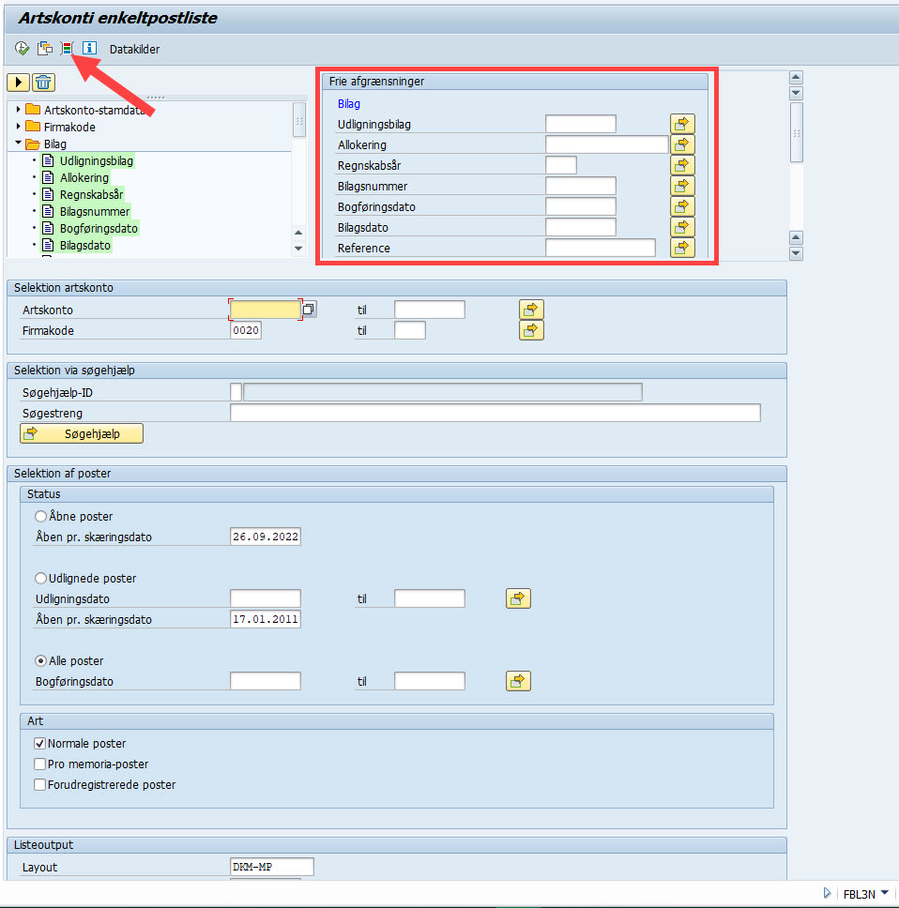This screenshot has height=908, width=899.
Task: Click into the Søgestreng input field
Action: [495, 413]
